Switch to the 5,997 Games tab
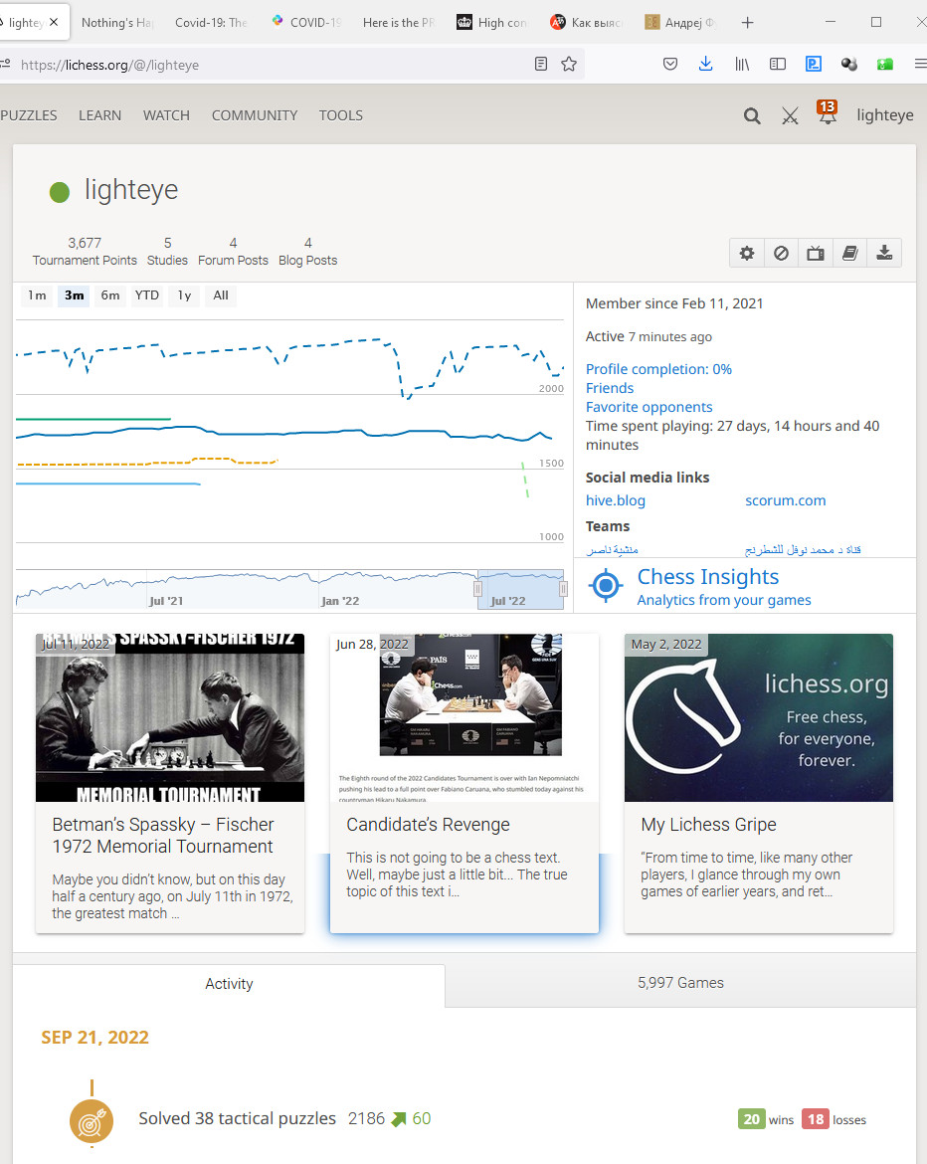Image resolution: width=927 pixels, height=1164 pixels. pos(680,984)
